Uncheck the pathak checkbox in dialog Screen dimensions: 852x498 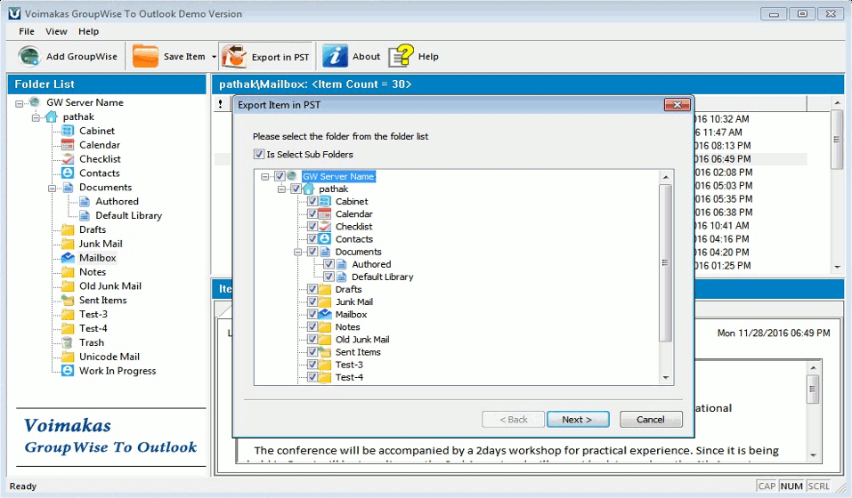[296, 189]
